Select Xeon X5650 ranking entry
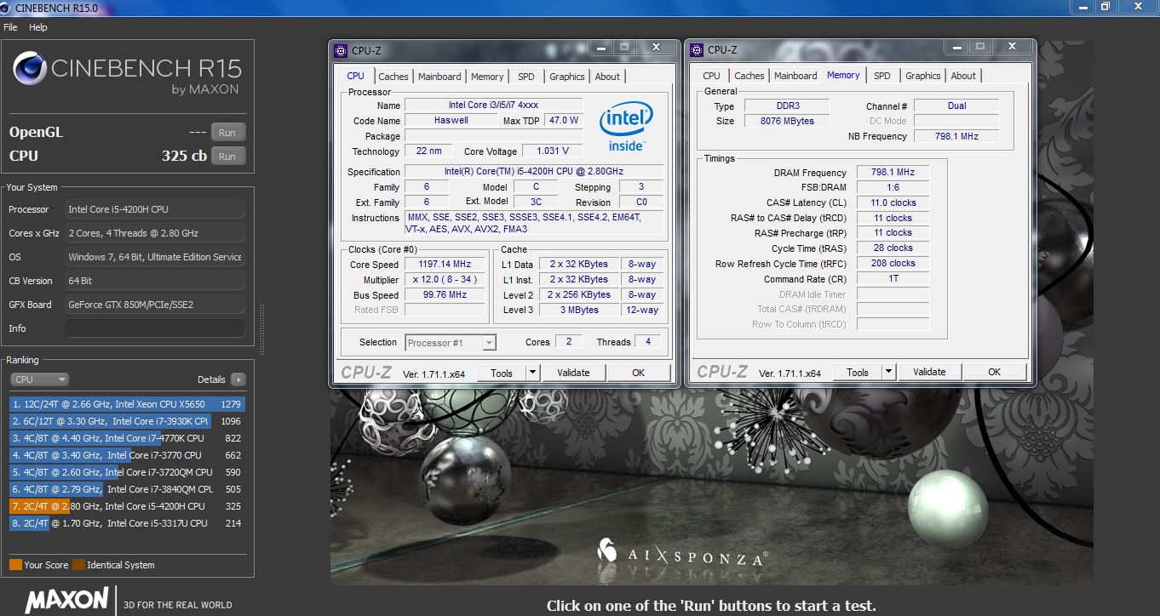The height and width of the screenshot is (616, 1160). pyautogui.click(x=127, y=404)
